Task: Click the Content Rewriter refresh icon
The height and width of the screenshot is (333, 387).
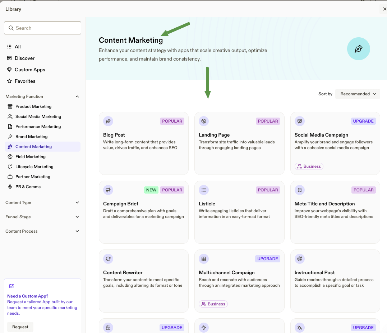Action: point(108,259)
